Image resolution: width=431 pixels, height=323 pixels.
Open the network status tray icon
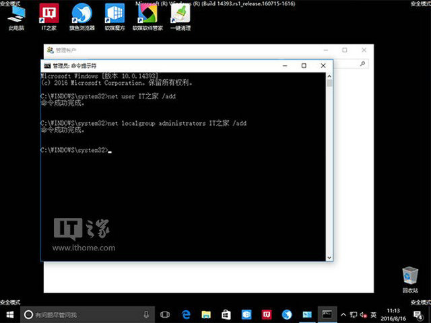353,315
